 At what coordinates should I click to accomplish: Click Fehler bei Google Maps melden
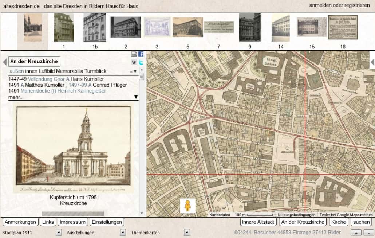[346, 215]
